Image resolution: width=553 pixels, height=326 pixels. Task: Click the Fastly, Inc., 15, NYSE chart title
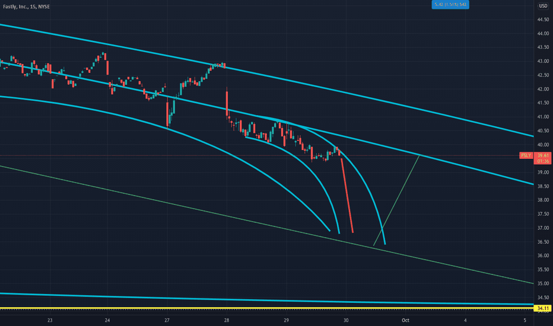coord(27,7)
